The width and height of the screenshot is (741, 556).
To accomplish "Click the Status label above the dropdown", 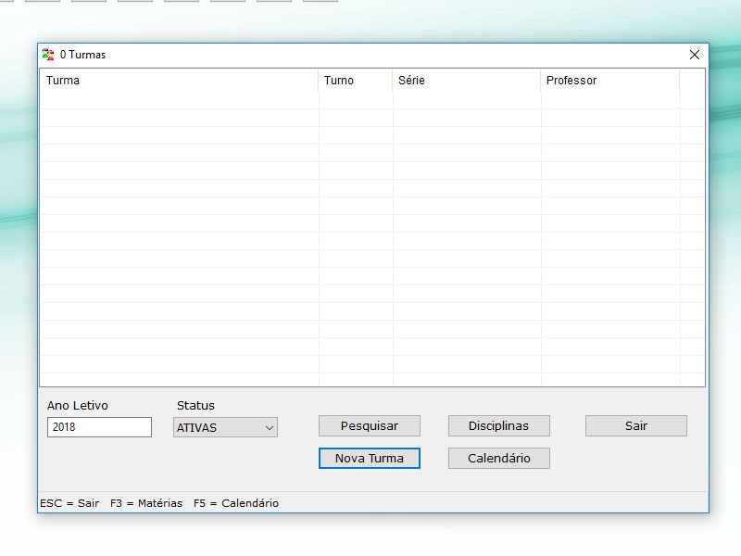I will point(195,406).
